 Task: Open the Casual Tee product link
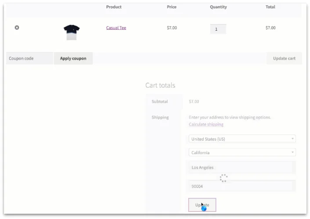click(116, 28)
